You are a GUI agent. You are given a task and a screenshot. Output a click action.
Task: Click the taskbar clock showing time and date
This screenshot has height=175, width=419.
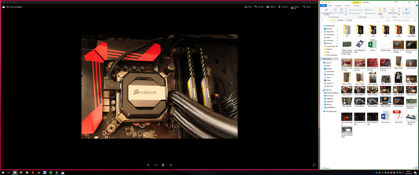click(x=409, y=172)
